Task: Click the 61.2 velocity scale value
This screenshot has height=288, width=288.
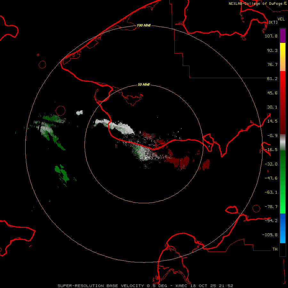Action: click(x=272, y=79)
